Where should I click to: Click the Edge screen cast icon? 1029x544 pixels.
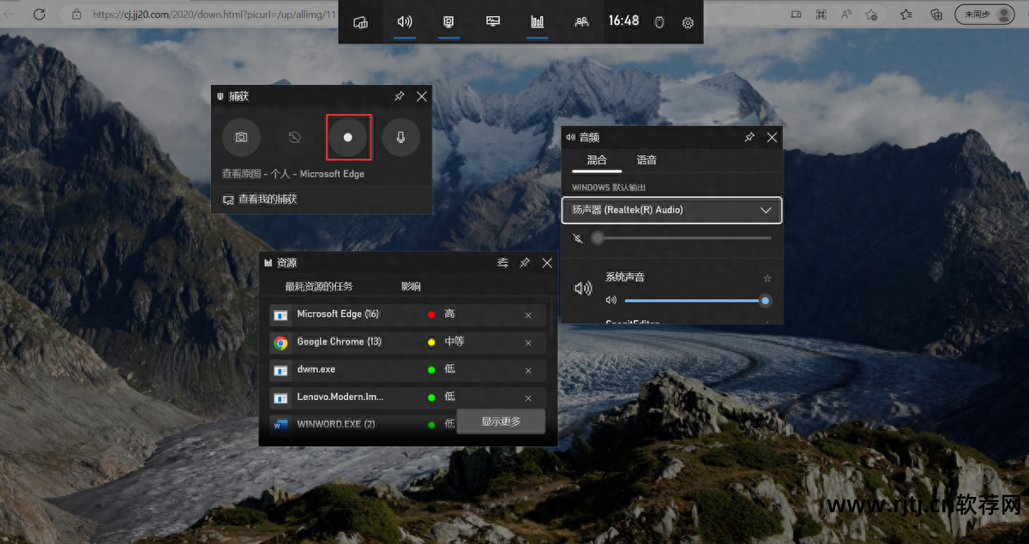(796, 15)
